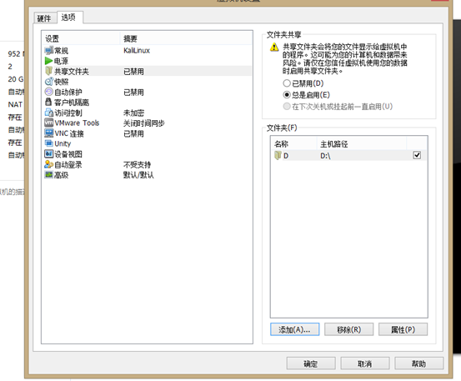The width and height of the screenshot is (461, 381).
Task: Click the 摘要 column header
Action: (186, 38)
